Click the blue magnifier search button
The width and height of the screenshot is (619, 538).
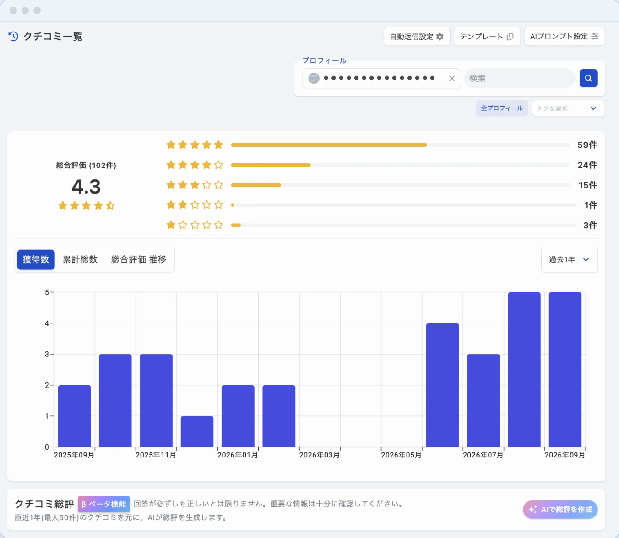[588, 78]
